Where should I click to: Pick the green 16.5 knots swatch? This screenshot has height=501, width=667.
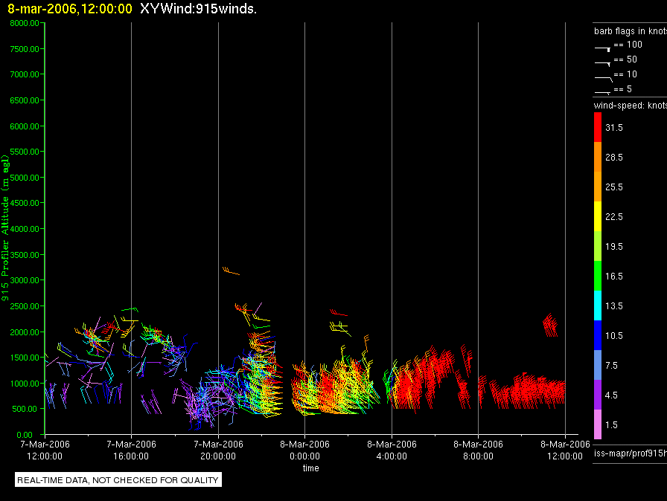coord(598,276)
